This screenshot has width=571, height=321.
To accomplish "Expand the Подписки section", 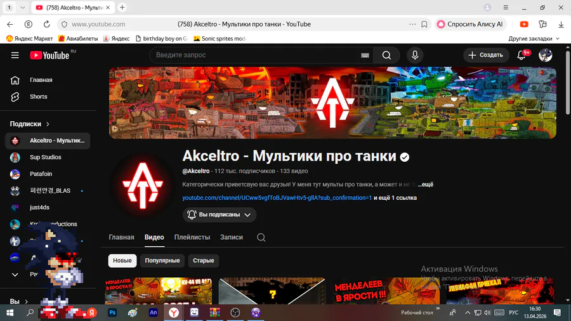I will (x=29, y=124).
